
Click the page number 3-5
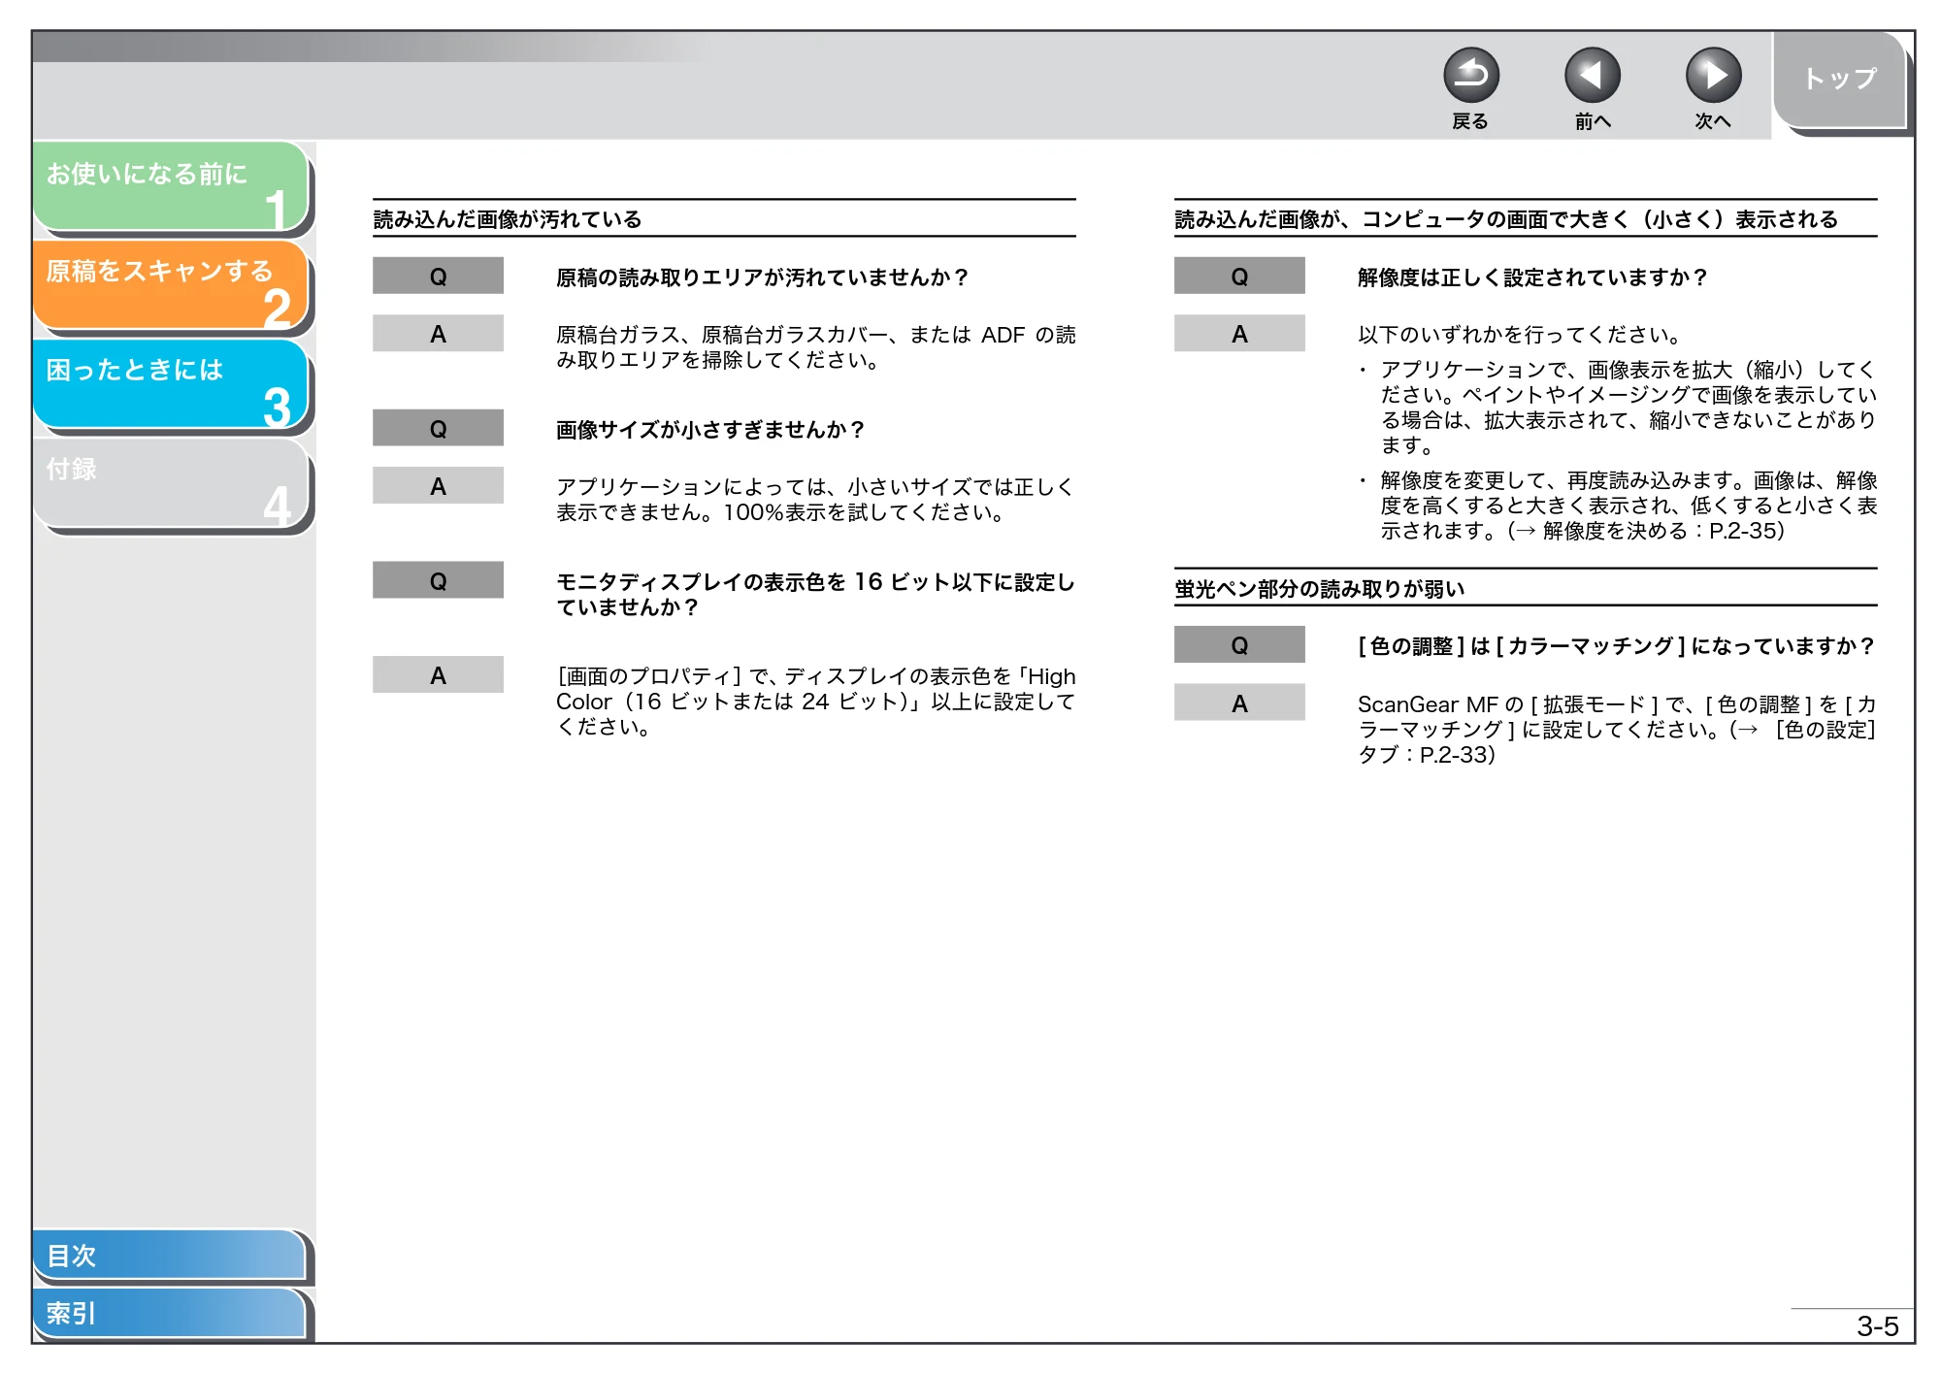point(1877,1325)
